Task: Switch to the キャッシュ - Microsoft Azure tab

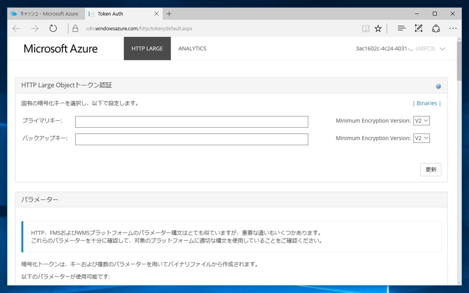Action: 46,13
